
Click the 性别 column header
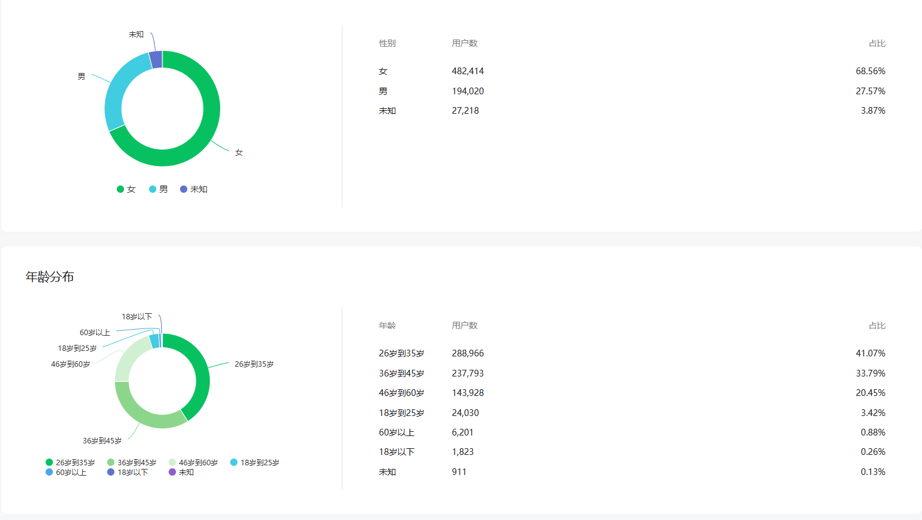(x=387, y=43)
